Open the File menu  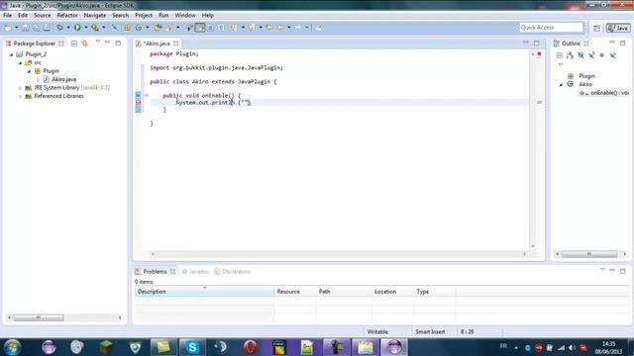tap(7, 15)
